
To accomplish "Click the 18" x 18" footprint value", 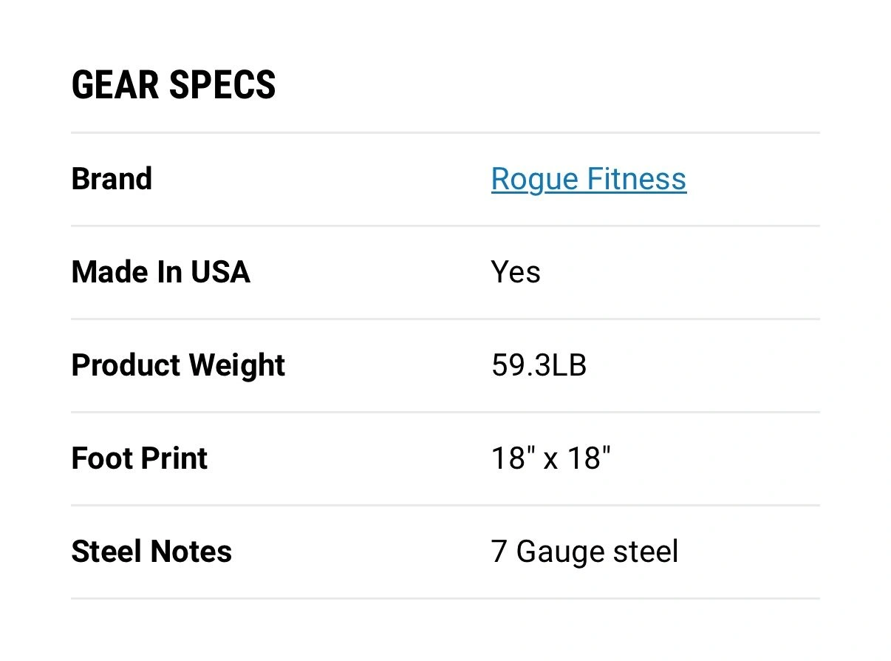I will [x=551, y=458].
